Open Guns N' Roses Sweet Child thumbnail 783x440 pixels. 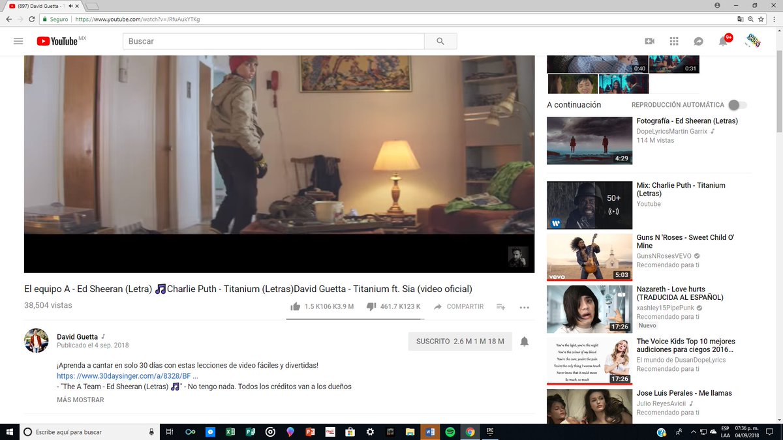point(589,257)
